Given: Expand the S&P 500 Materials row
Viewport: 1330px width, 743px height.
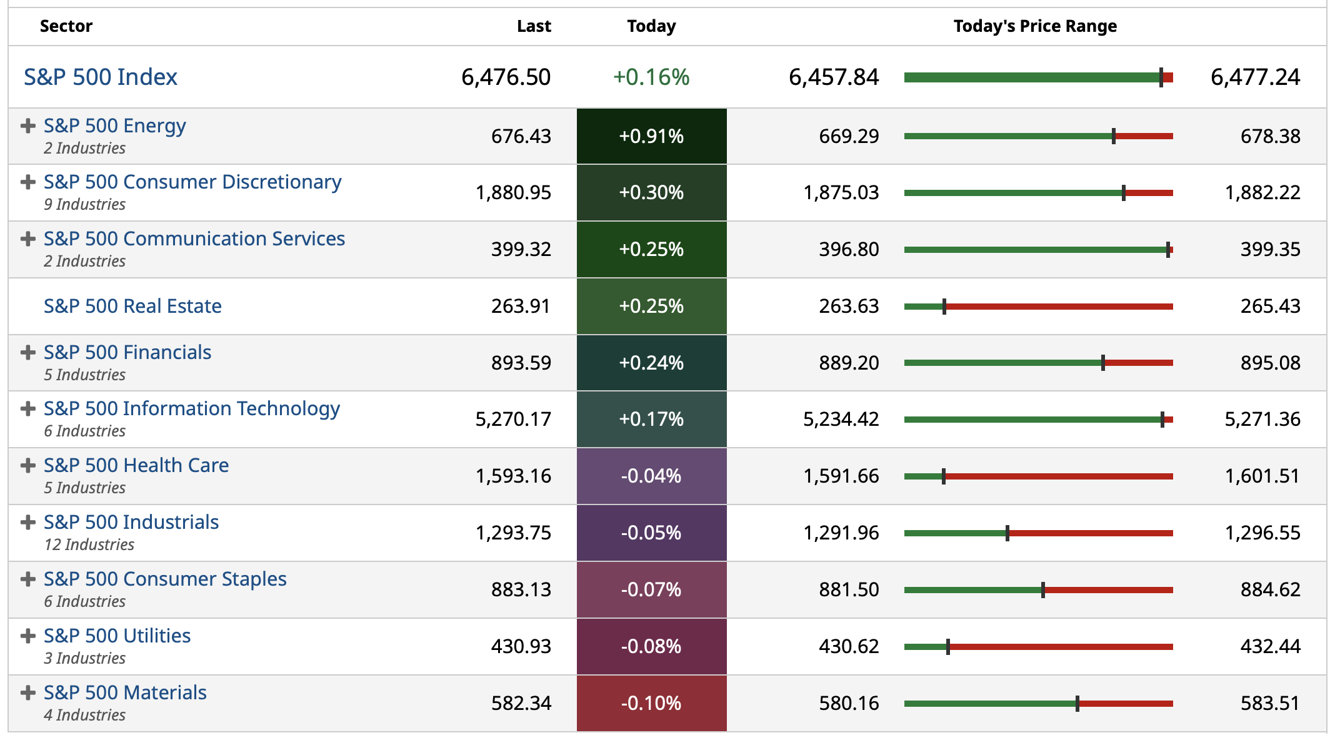Looking at the screenshot, I should point(27,693).
